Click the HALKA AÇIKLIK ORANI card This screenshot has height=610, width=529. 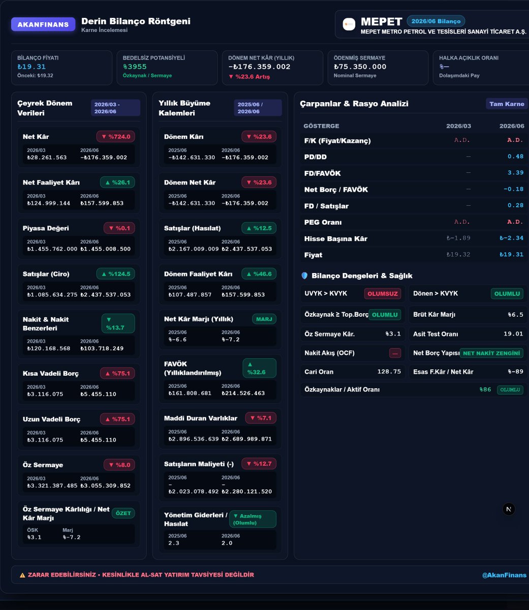click(x=481, y=68)
